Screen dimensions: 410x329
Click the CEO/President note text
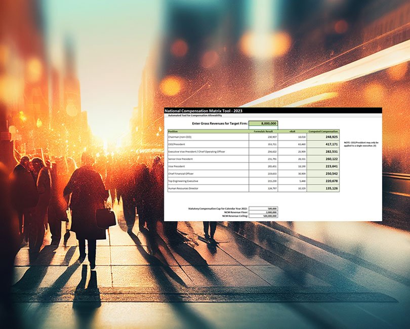tap(361, 144)
